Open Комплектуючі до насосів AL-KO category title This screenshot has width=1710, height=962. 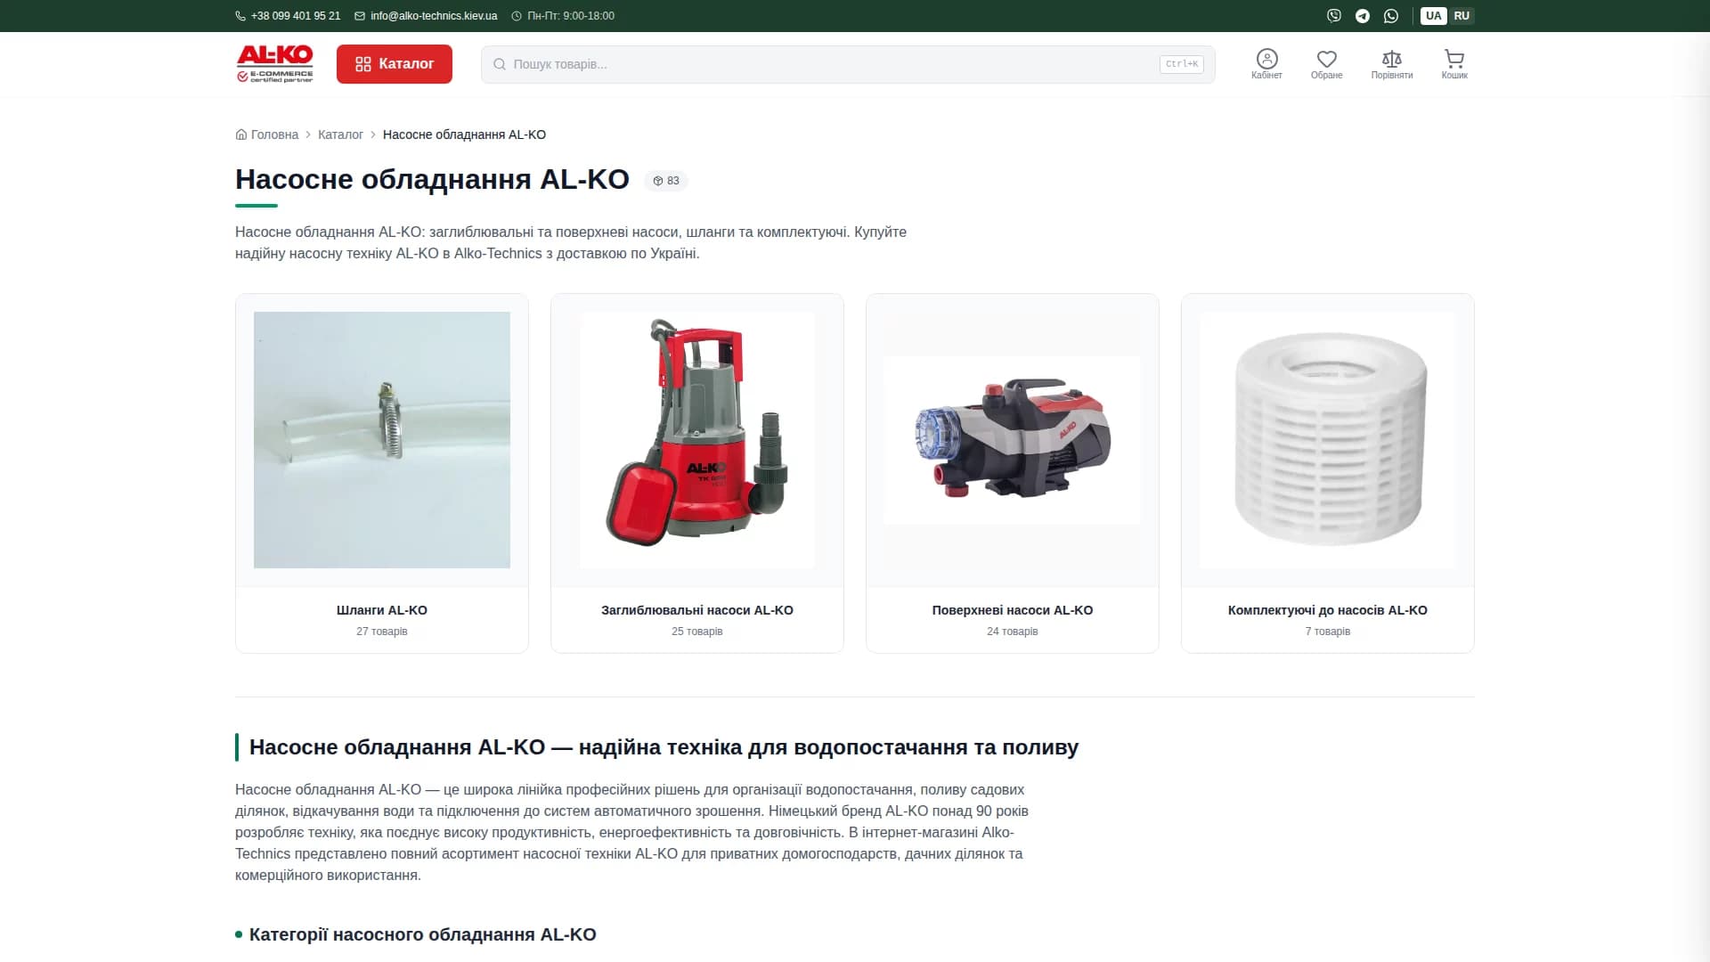tap(1328, 610)
